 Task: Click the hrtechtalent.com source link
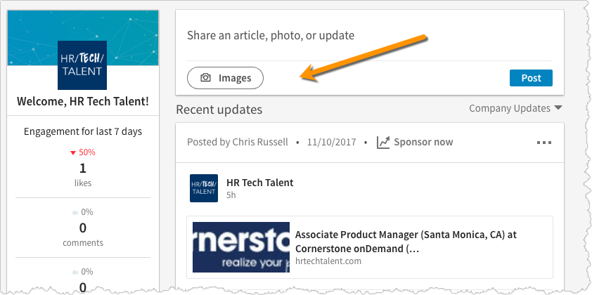coord(328,261)
